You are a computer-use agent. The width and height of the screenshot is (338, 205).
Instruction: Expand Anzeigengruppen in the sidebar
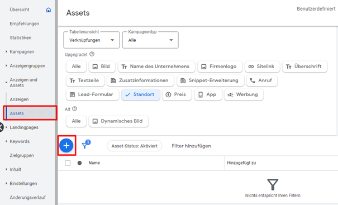point(7,66)
